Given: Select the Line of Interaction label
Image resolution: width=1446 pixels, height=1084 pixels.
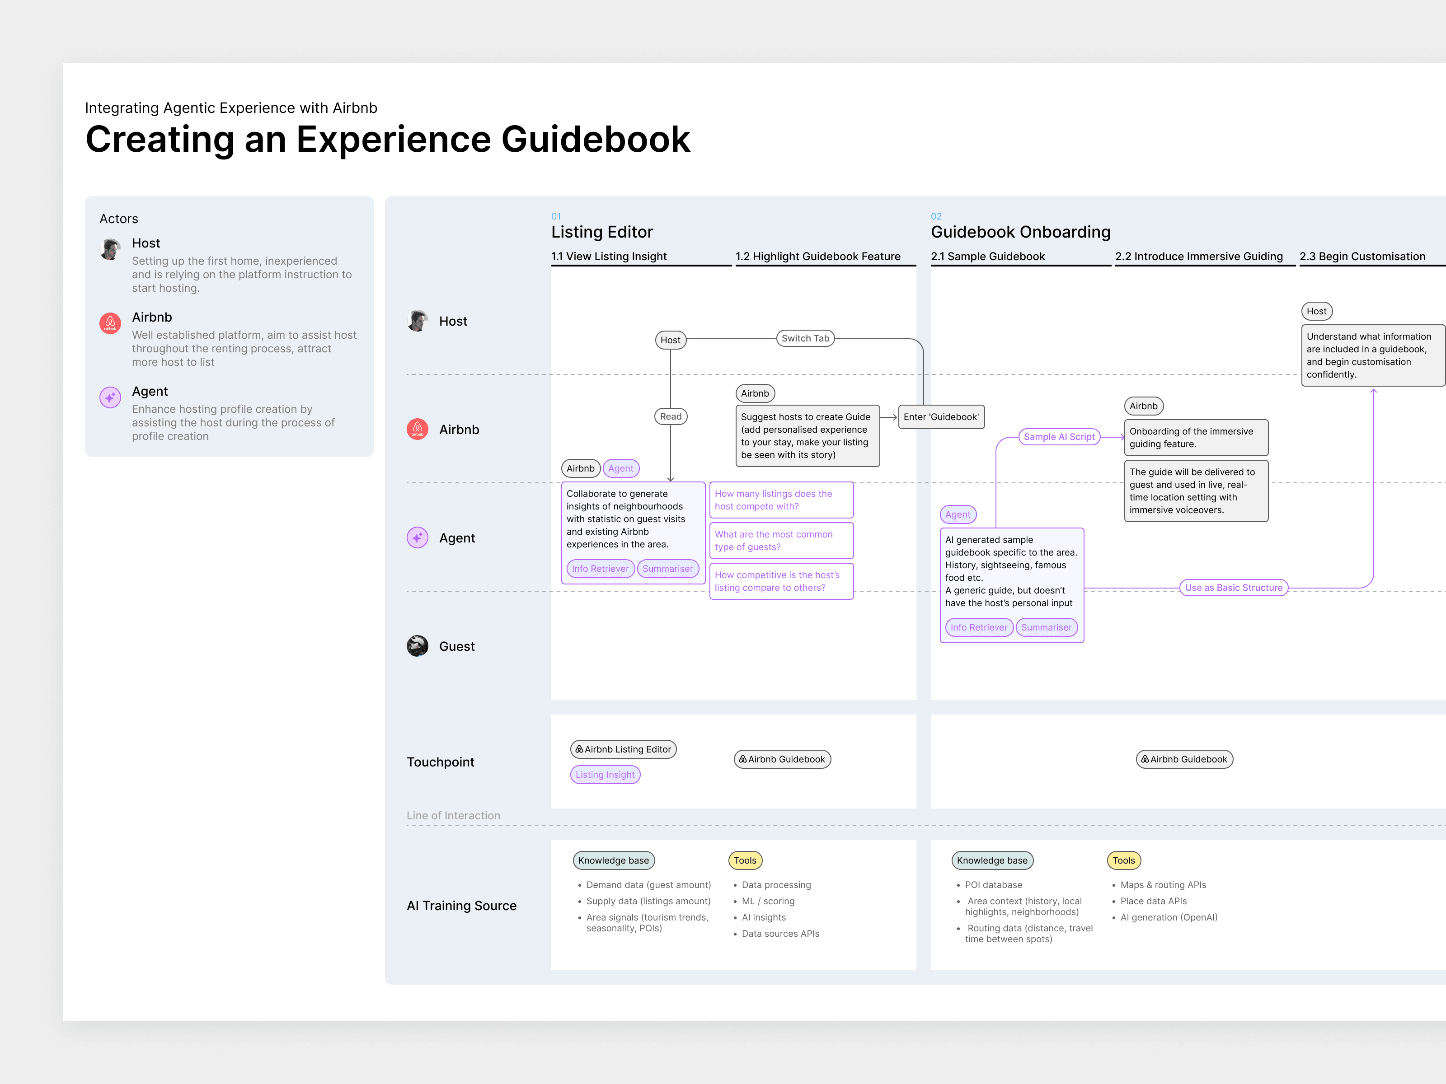Looking at the screenshot, I should tap(453, 815).
